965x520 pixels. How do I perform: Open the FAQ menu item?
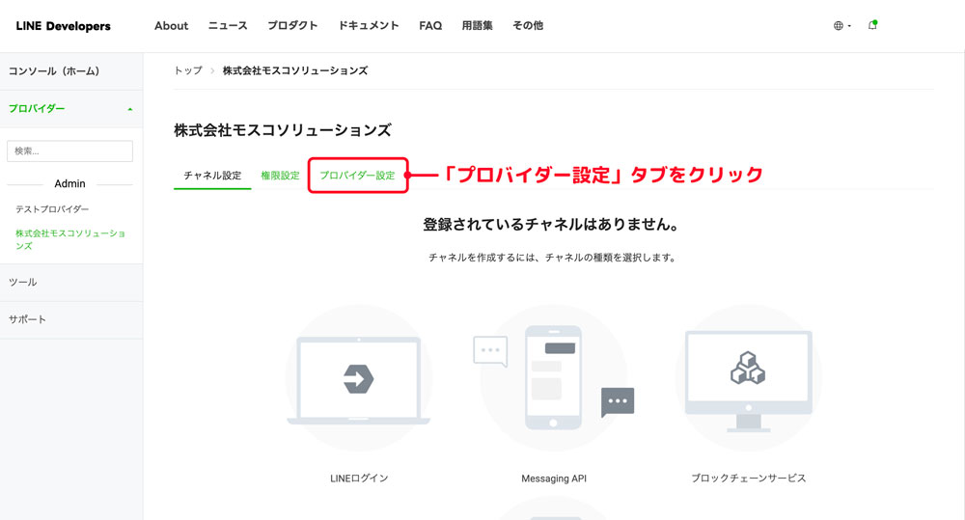430,26
